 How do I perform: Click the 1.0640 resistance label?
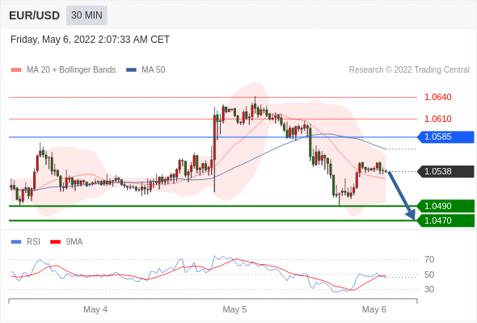point(438,97)
